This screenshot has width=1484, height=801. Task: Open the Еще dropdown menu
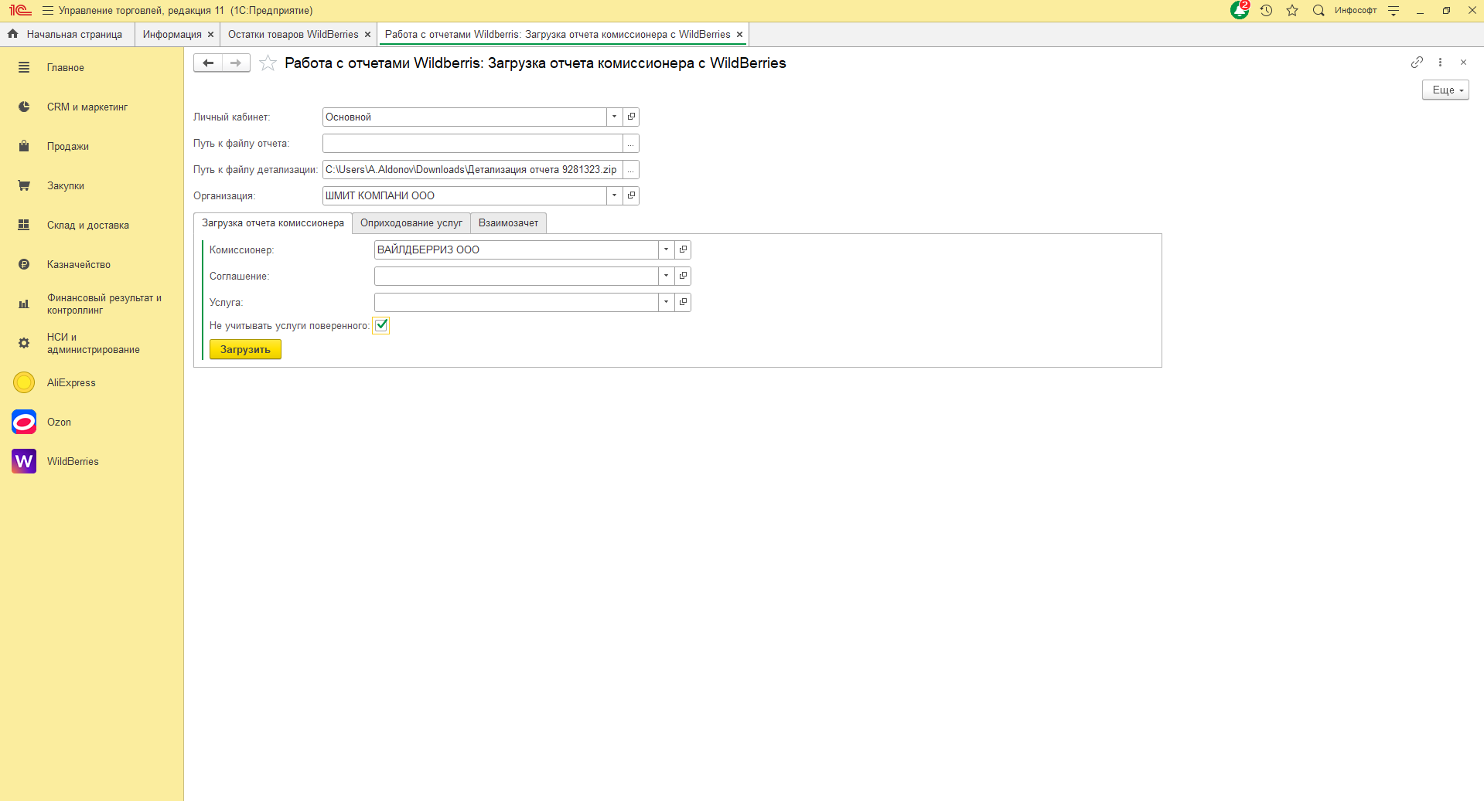tap(1445, 90)
